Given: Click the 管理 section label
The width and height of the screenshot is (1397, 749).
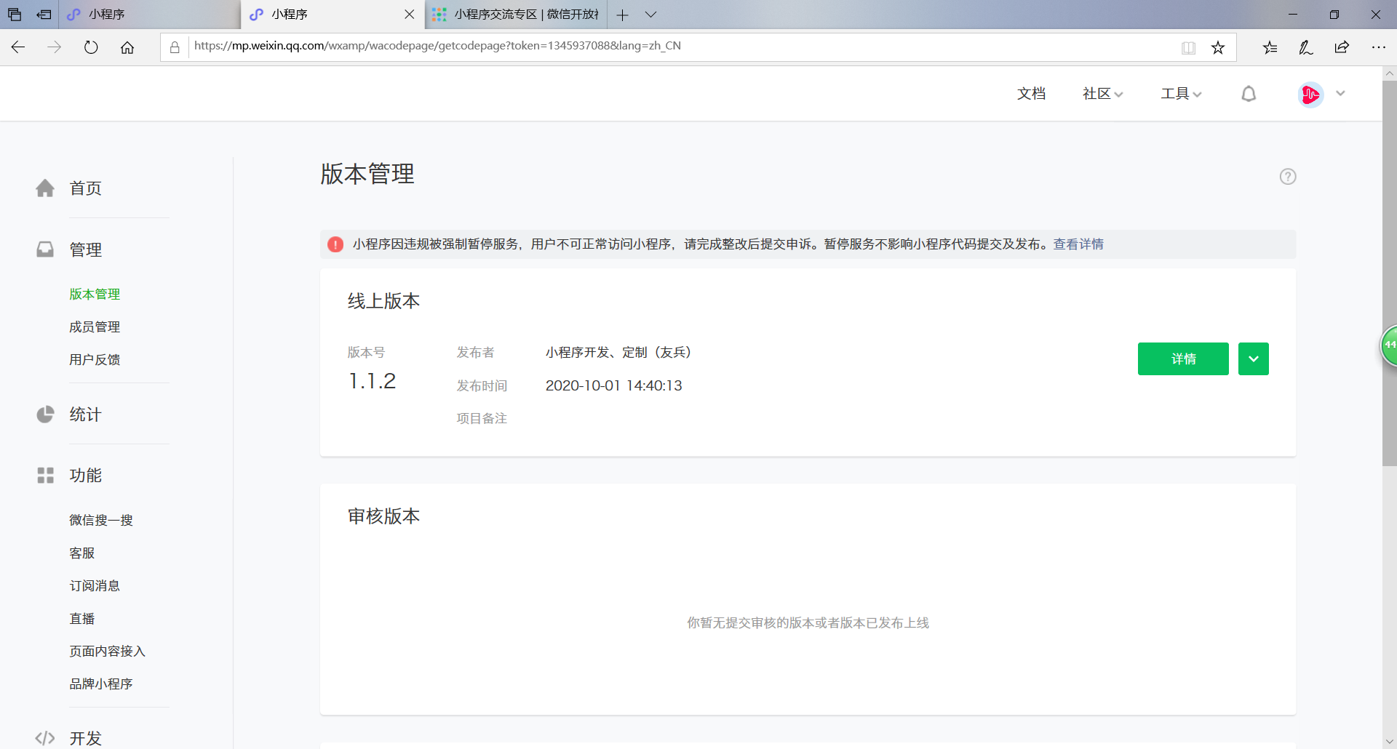Looking at the screenshot, I should (85, 249).
